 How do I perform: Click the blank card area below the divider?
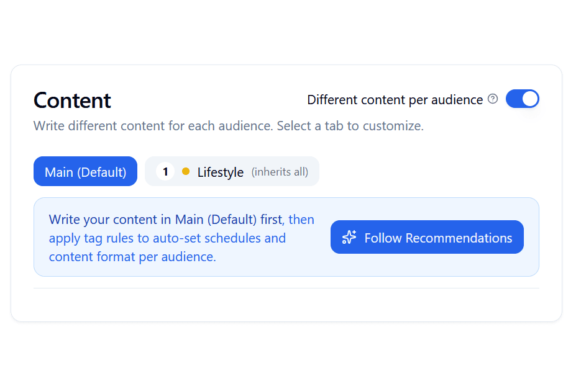click(286, 305)
